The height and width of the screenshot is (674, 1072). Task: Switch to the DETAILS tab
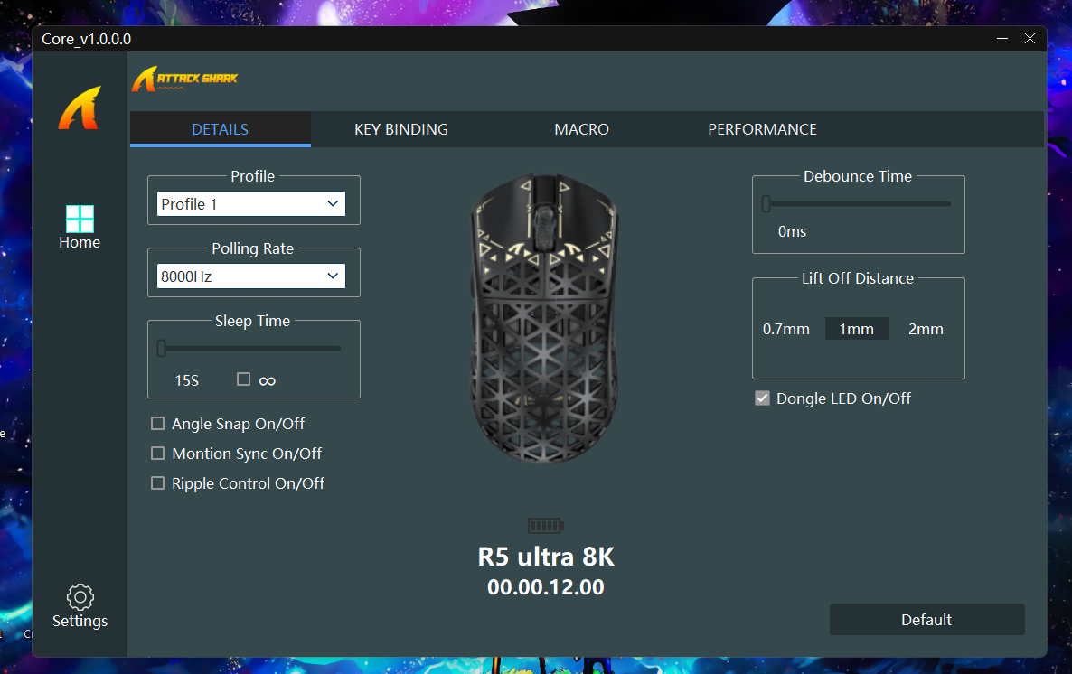(221, 129)
